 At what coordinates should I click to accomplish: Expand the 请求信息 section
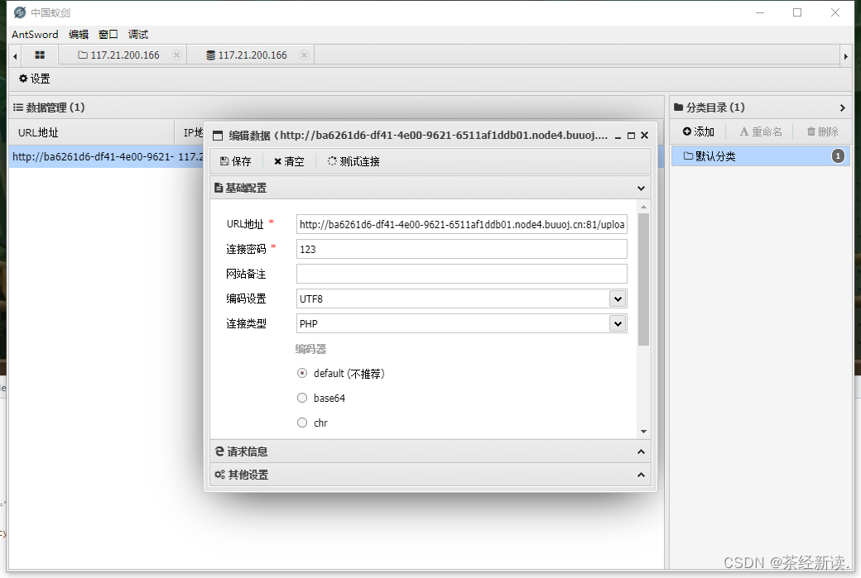[x=640, y=451]
